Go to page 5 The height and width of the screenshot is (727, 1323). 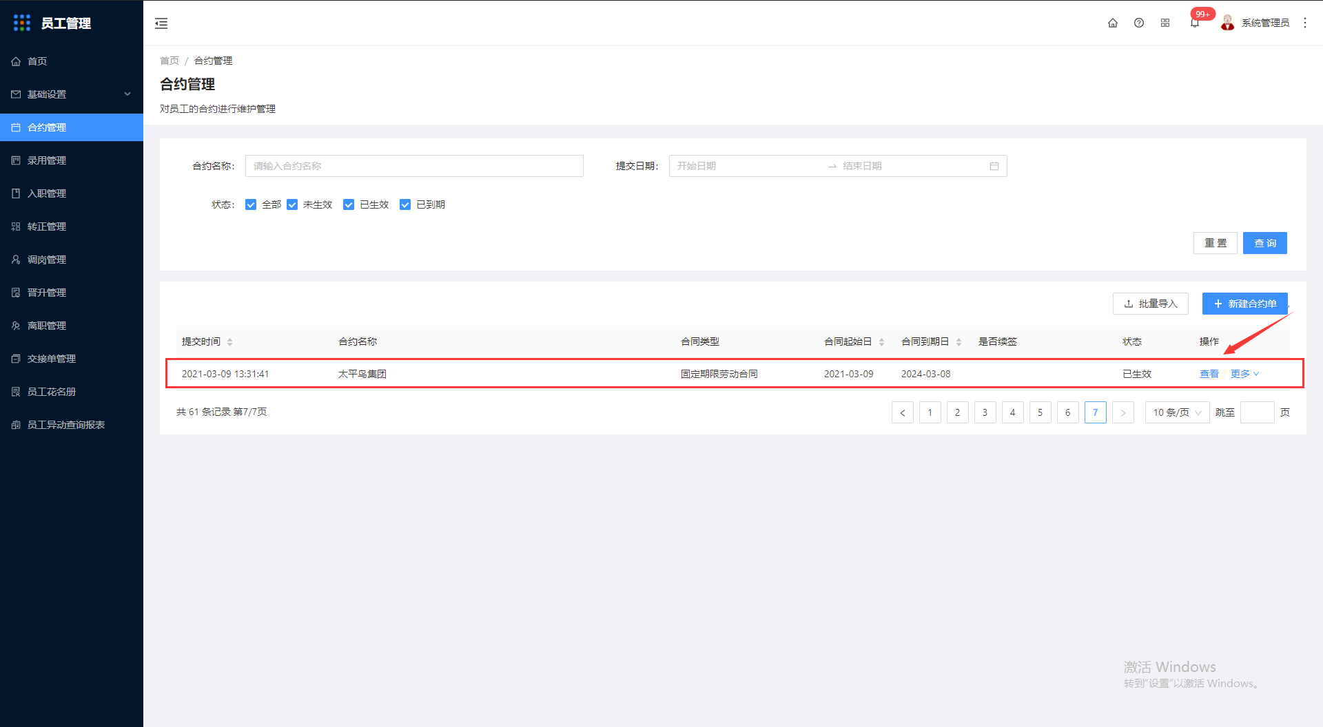[x=1040, y=412]
